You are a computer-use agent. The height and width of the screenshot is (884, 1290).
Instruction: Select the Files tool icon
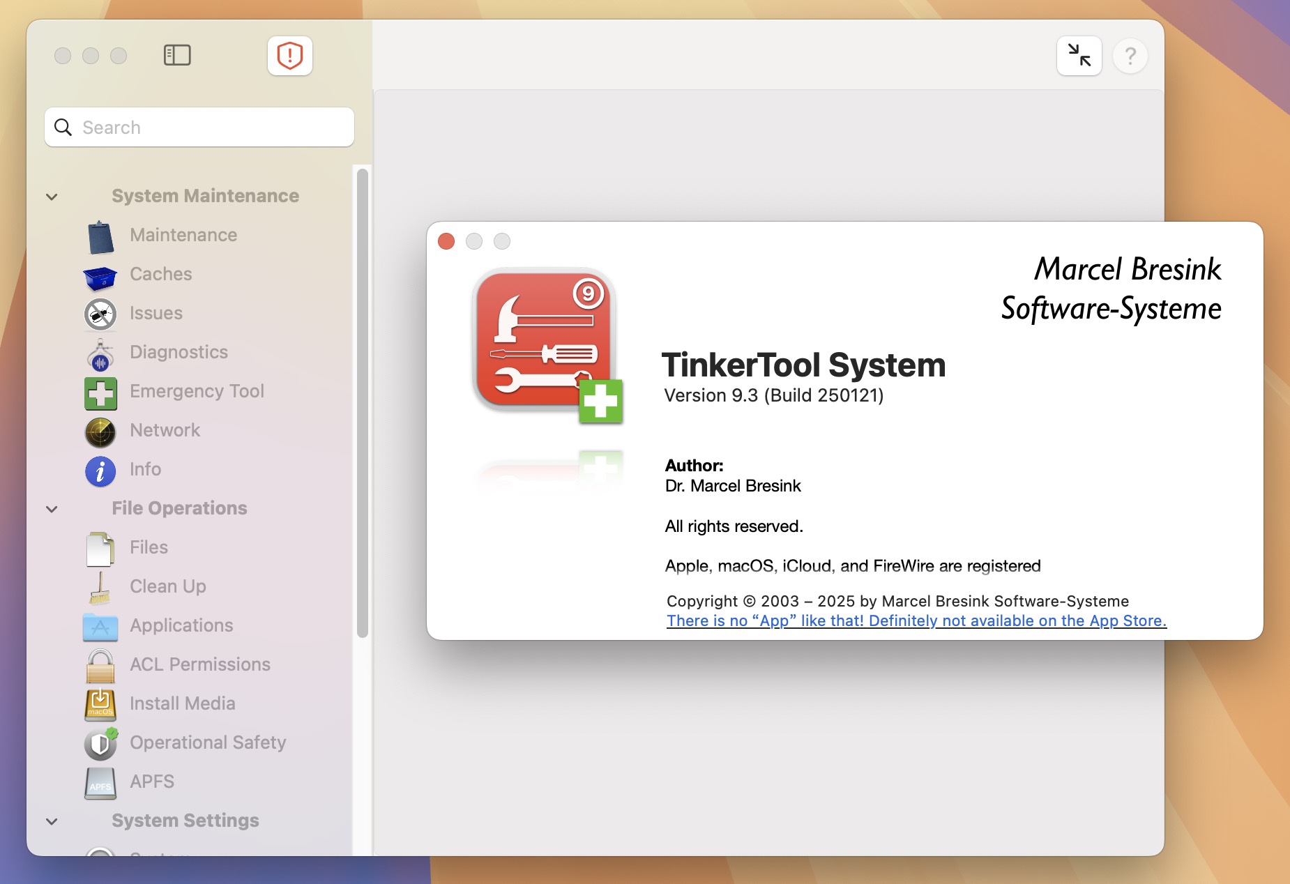pyautogui.click(x=100, y=548)
